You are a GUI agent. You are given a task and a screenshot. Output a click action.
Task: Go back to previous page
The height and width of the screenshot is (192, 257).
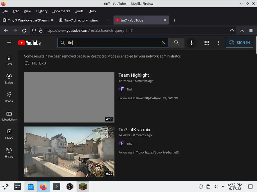tap(6, 30)
